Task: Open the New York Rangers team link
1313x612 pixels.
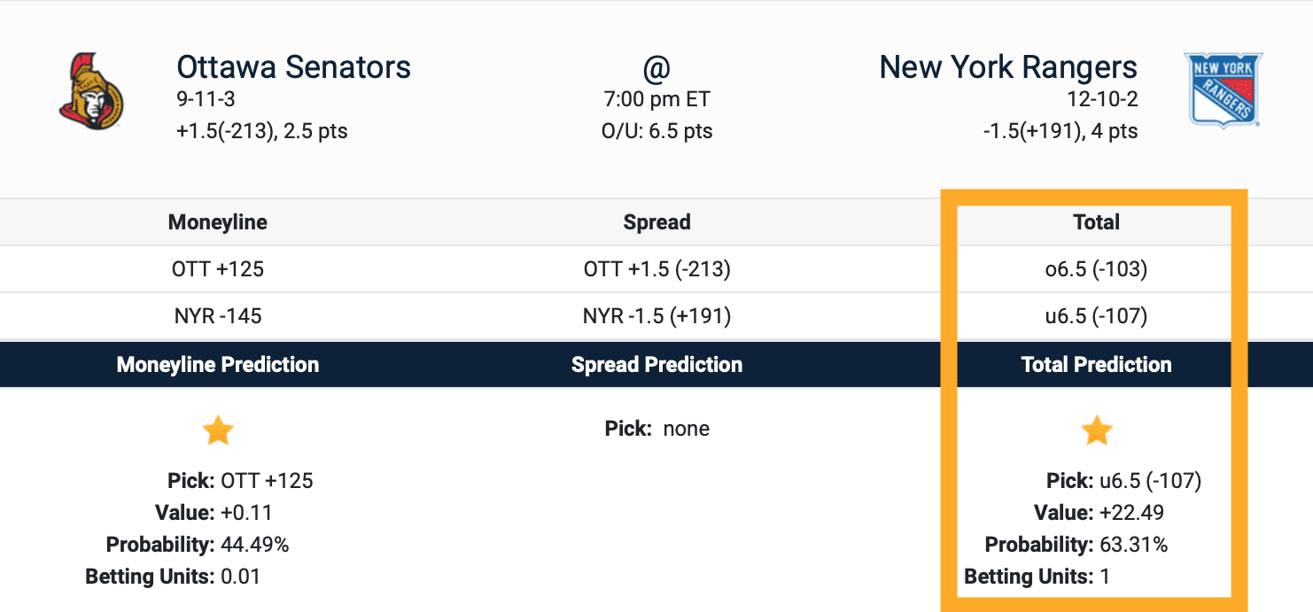Action: coord(1007,67)
